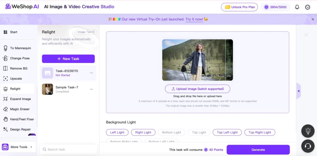This screenshot has width=317, height=156.
Task: Click Unlock Pro Plan button
Action: [x=239, y=7]
